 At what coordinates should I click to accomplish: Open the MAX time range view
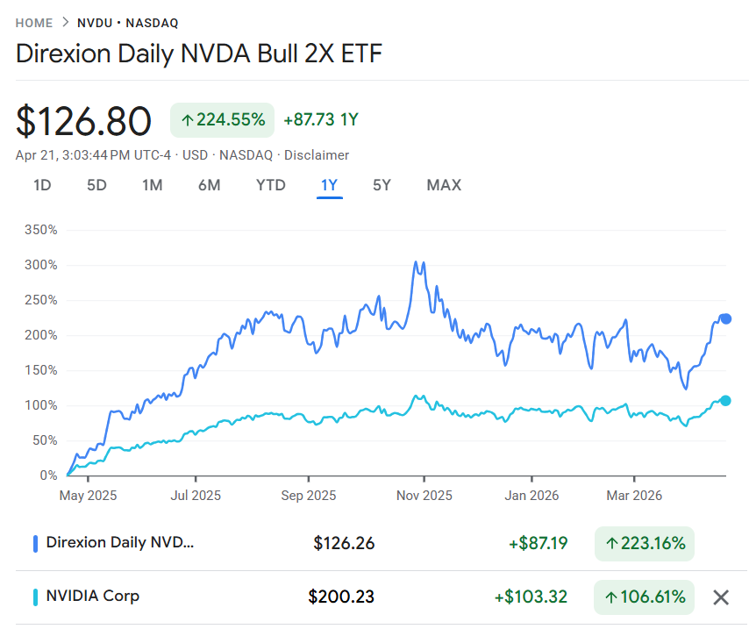click(444, 185)
